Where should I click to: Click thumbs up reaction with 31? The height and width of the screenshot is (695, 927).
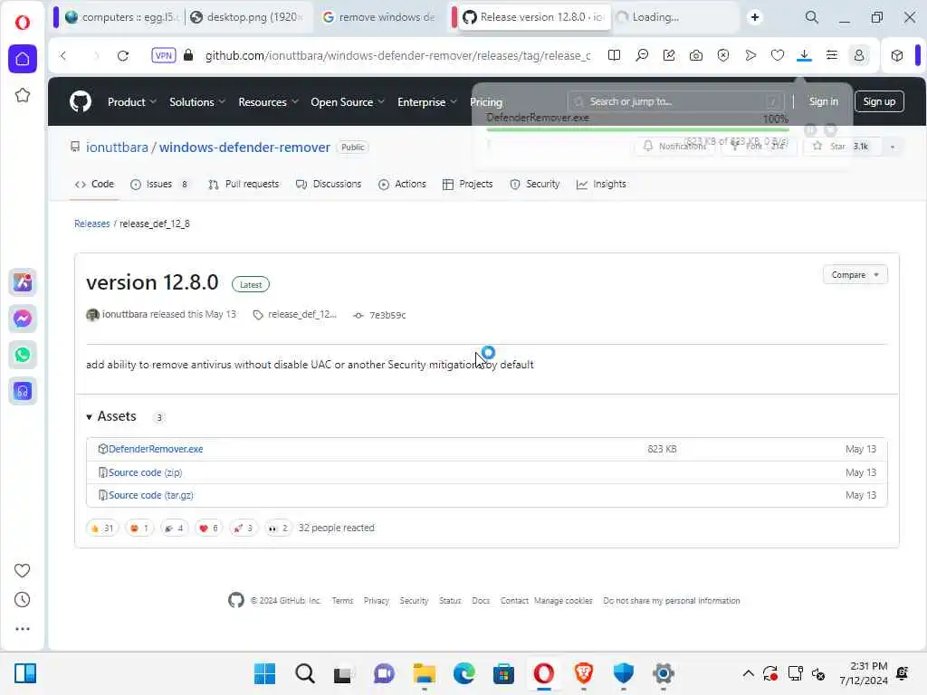102,528
